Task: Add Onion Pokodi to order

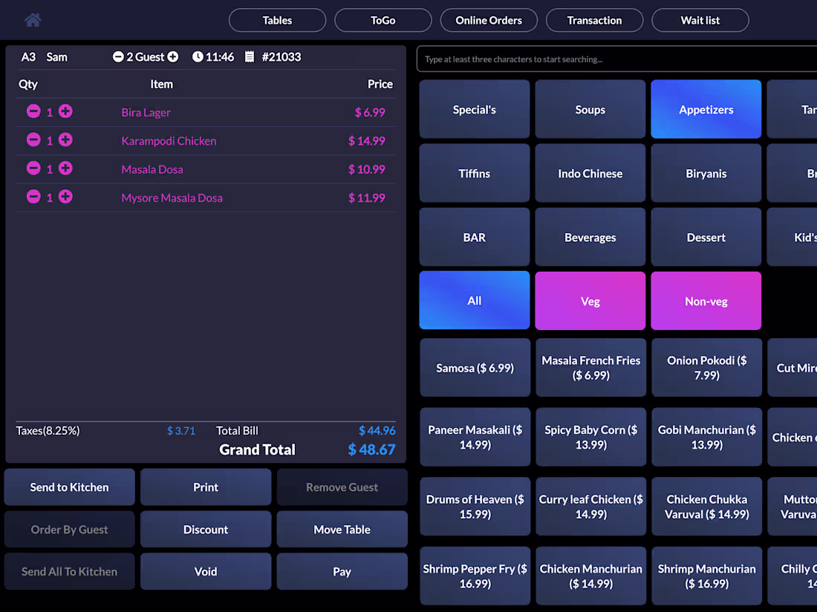Action: 706,367
